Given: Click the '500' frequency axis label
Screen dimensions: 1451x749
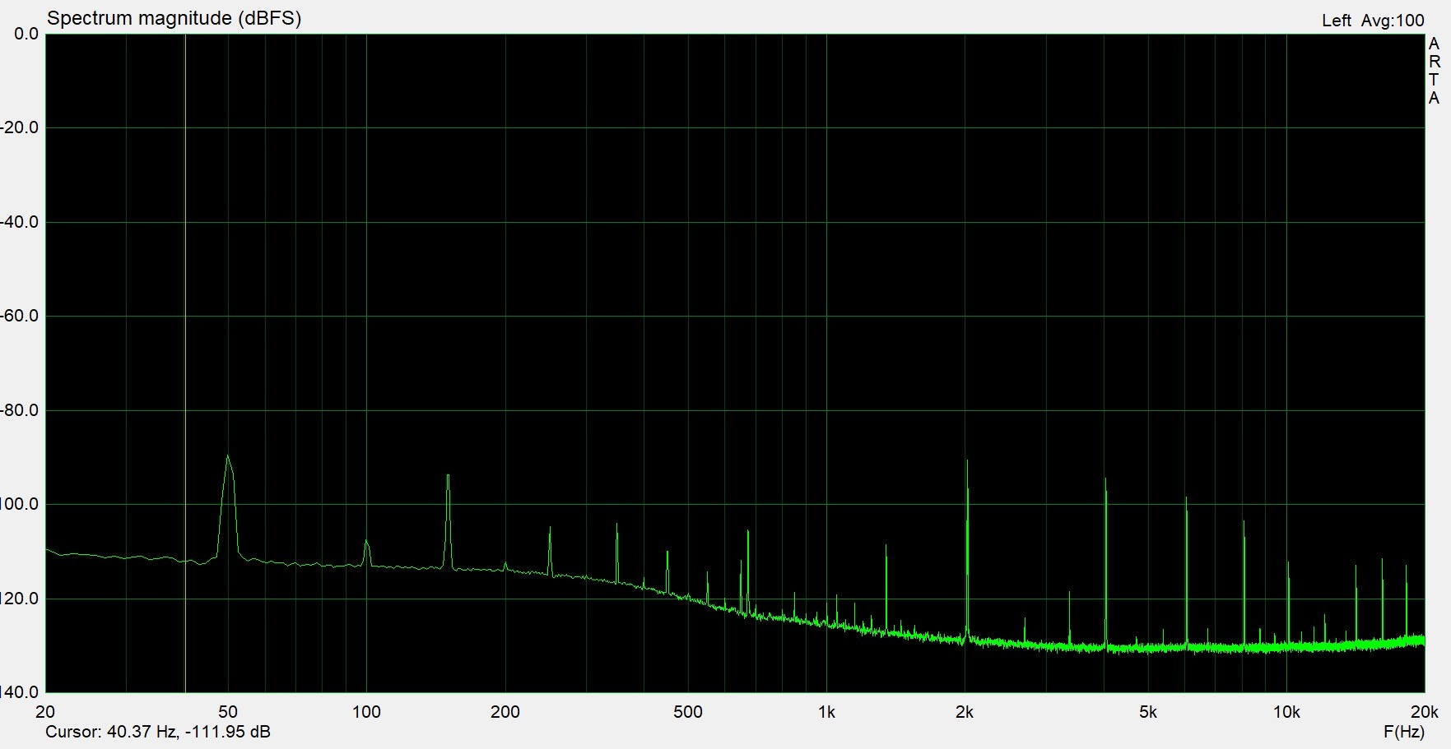Looking at the screenshot, I should [x=688, y=712].
